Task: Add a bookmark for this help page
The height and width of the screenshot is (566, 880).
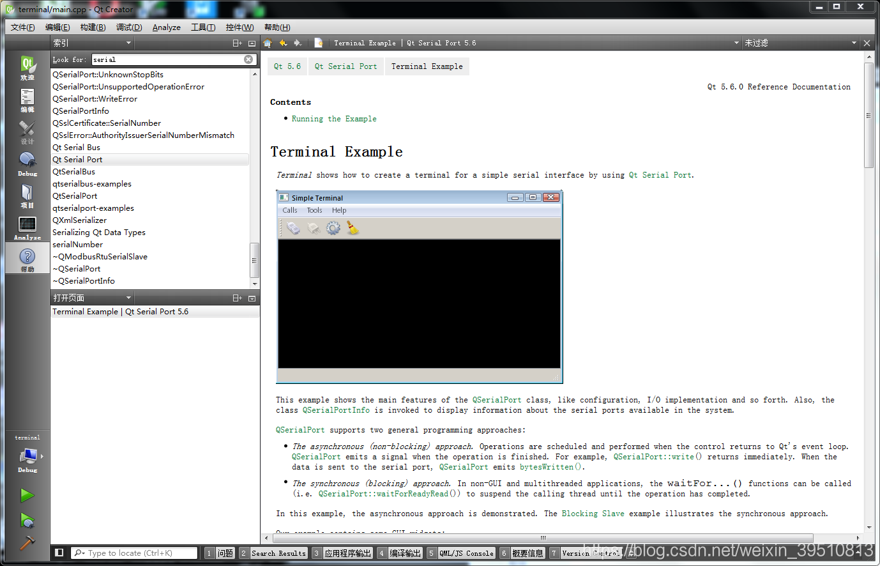Action: click(x=318, y=43)
